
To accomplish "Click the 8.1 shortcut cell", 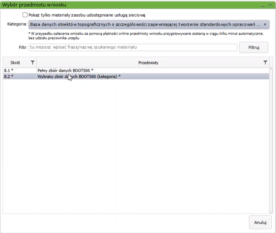I will click(9, 70).
